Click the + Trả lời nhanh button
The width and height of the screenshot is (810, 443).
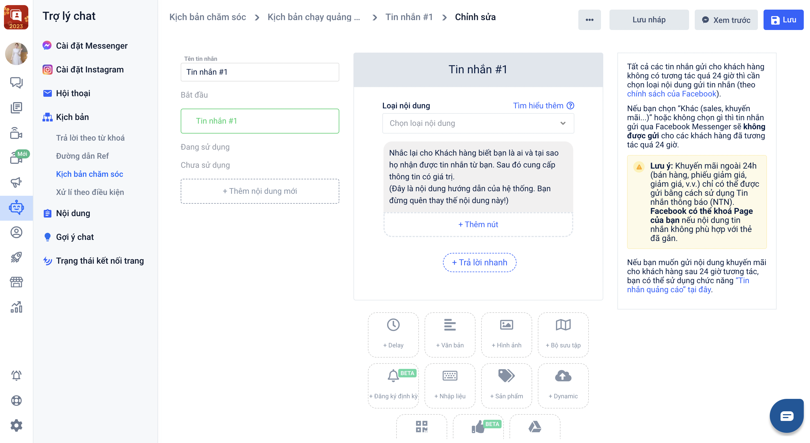[x=479, y=262]
